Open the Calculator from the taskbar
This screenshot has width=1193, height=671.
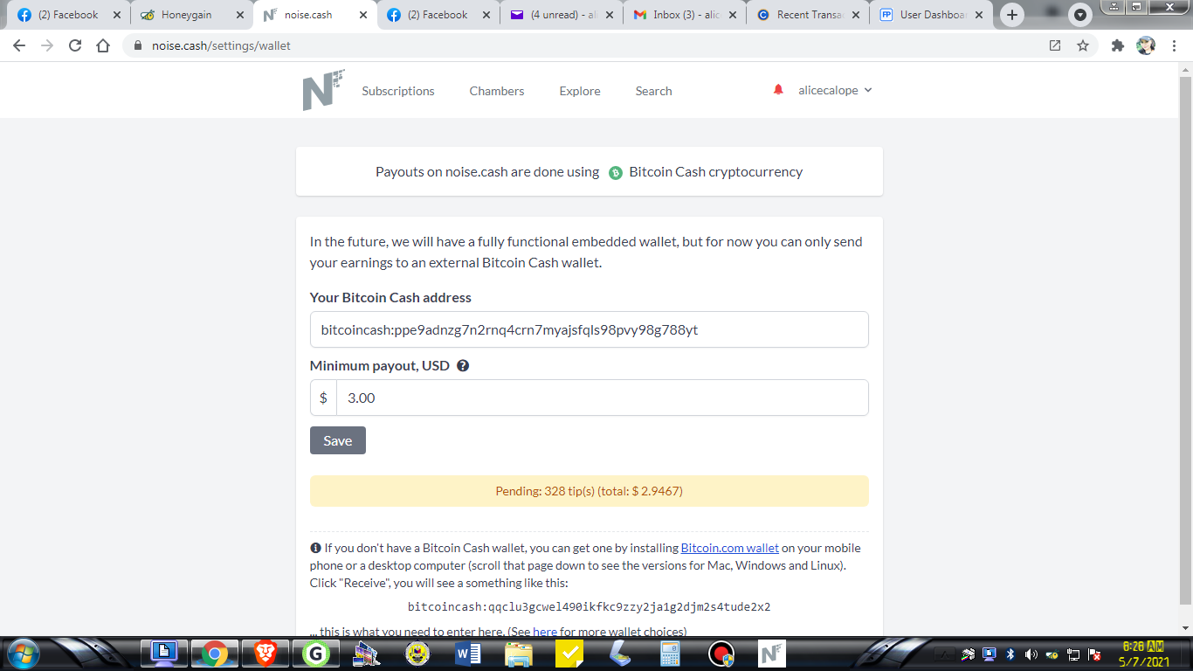tap(670, 654)
